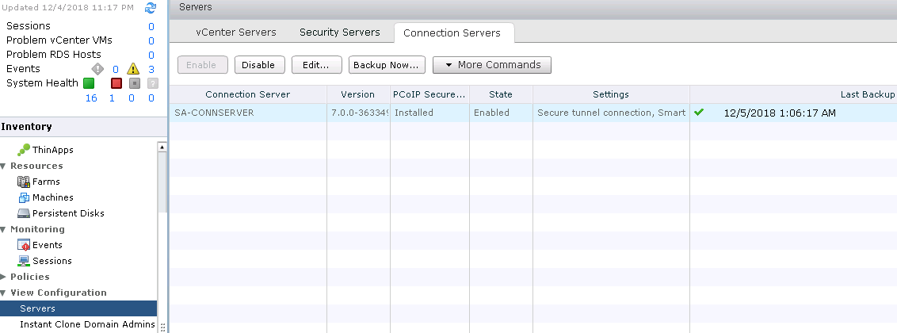This screenshot has height=333, width=897.
Task: Expand the Policies tree section
Action: [4, 277]
